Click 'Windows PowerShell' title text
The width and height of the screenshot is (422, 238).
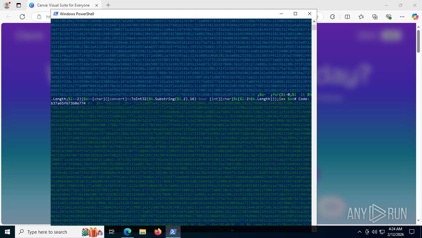click(77, 14)
